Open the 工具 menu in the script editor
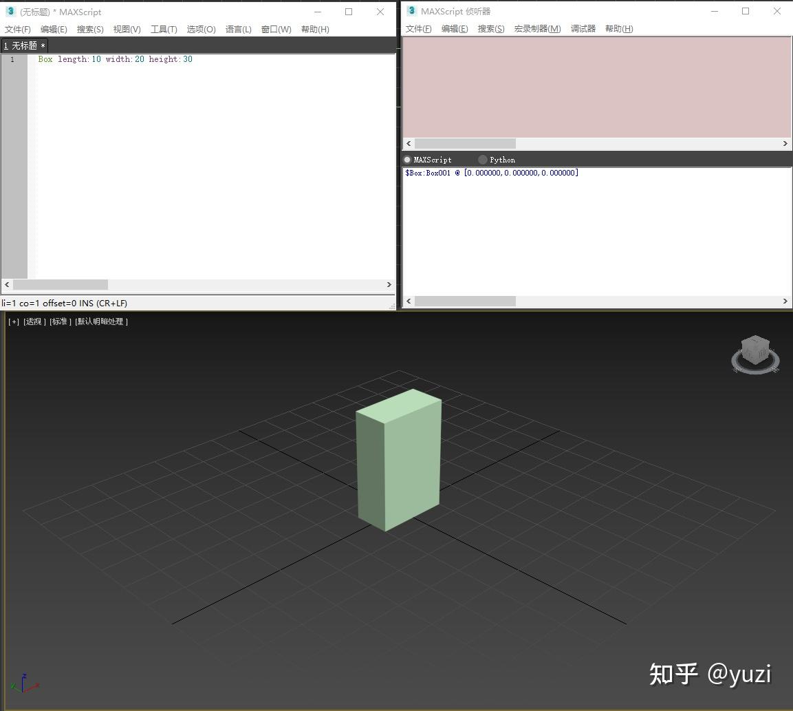 (x=164, y=29)
